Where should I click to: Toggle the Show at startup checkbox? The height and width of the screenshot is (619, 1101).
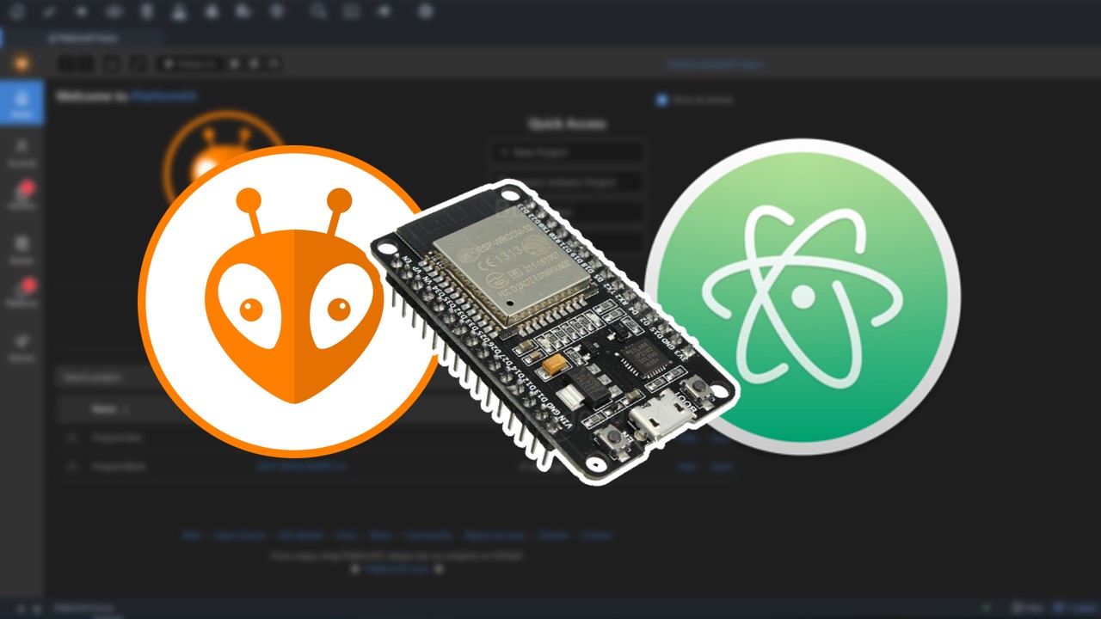click(661, 100)
